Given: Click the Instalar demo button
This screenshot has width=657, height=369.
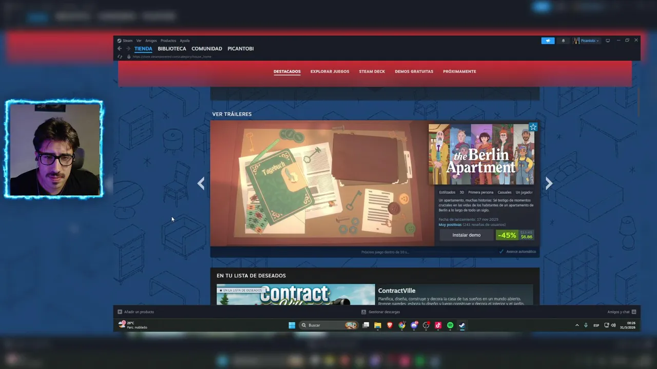Looking at the screenshot, I should (467, 235).
